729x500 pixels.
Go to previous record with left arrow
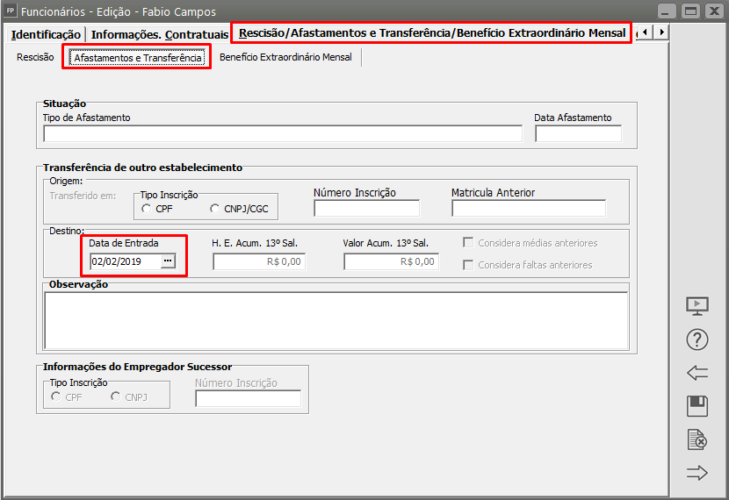(697, 373)
